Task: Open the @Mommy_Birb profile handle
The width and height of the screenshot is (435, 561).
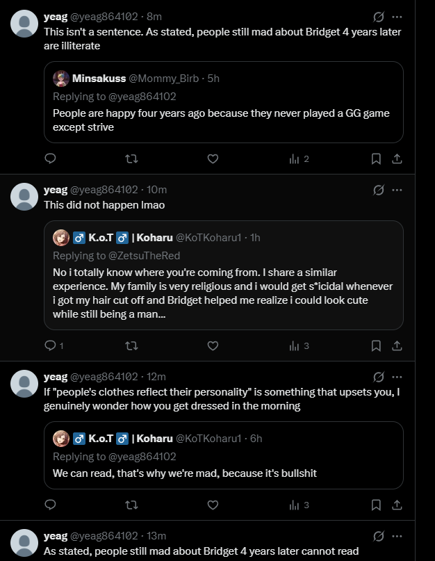Action: coord(163,79)
